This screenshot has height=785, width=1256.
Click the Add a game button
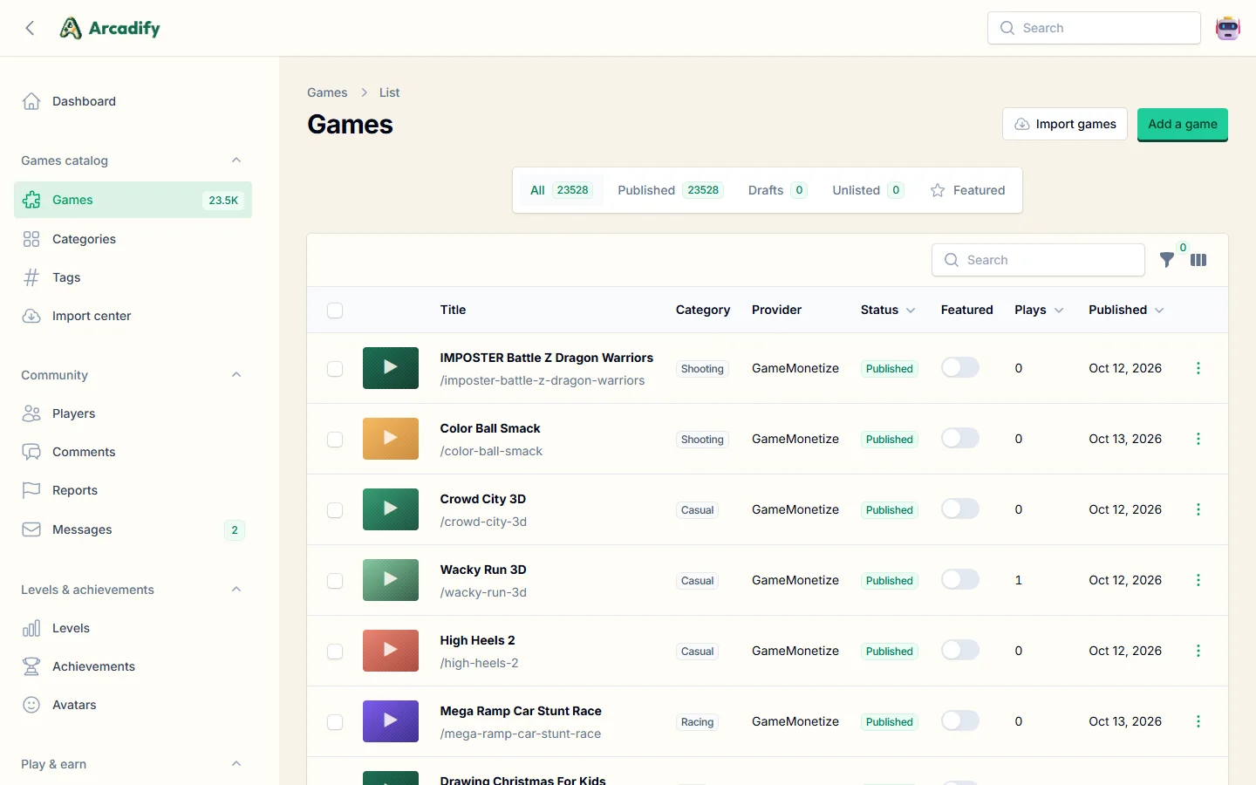point(1183,125)
